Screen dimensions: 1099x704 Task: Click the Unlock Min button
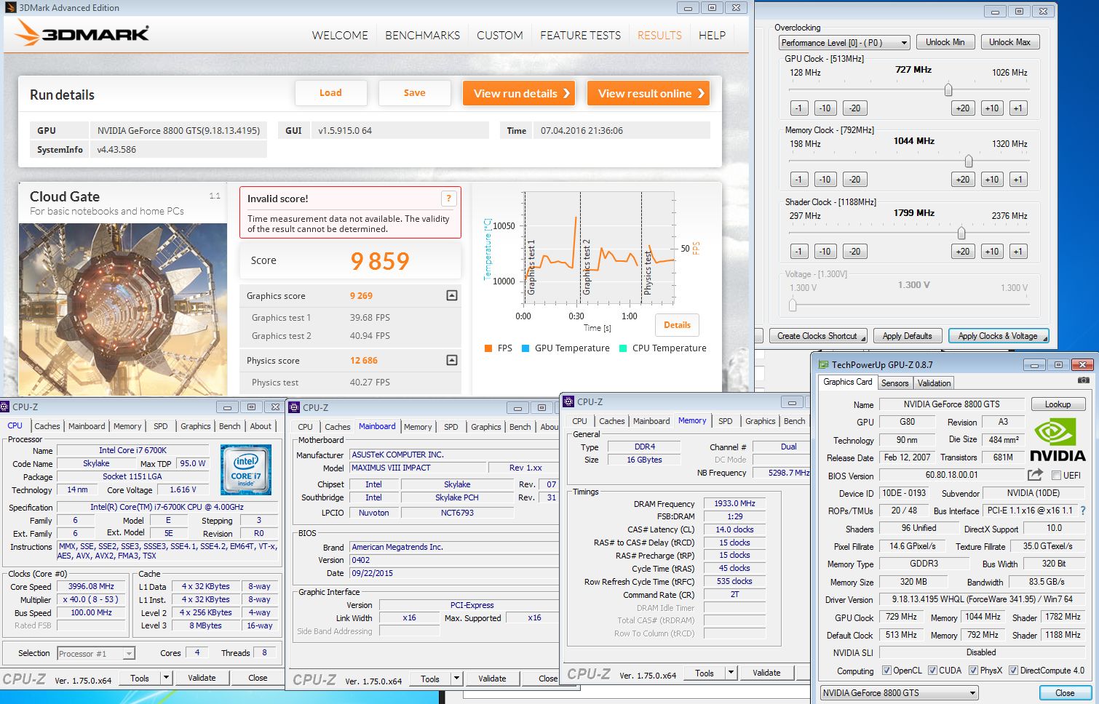[x=945, y=42]
